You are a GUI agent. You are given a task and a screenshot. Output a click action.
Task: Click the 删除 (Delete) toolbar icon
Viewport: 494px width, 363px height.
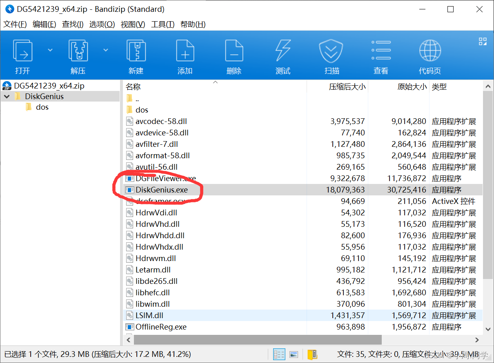coord(234,51)
